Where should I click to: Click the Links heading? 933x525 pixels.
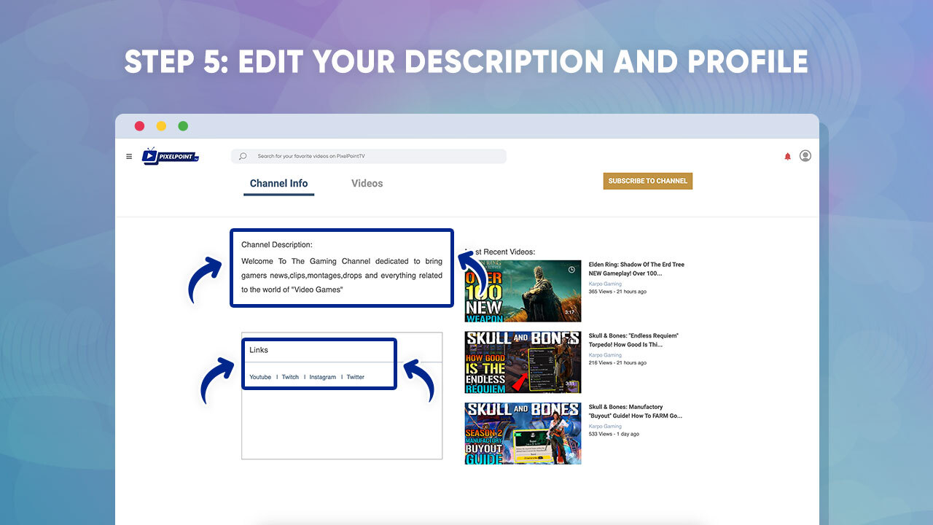tap(259, 350)
